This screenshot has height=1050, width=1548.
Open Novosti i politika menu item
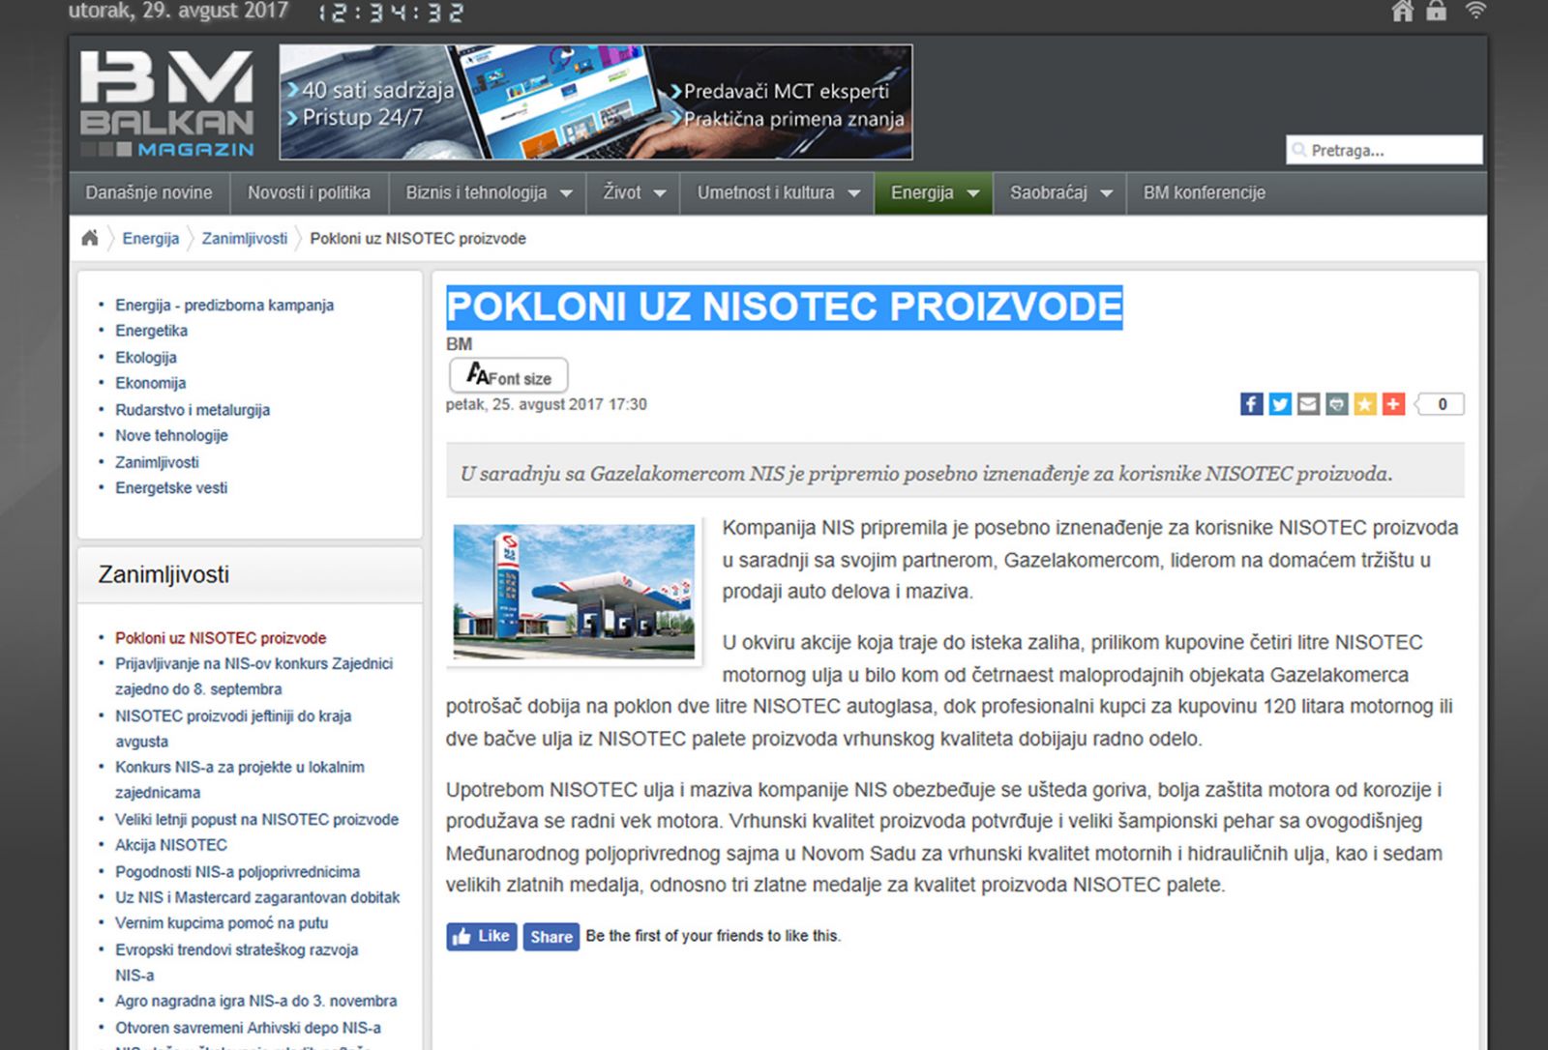(x=309, y=192)
